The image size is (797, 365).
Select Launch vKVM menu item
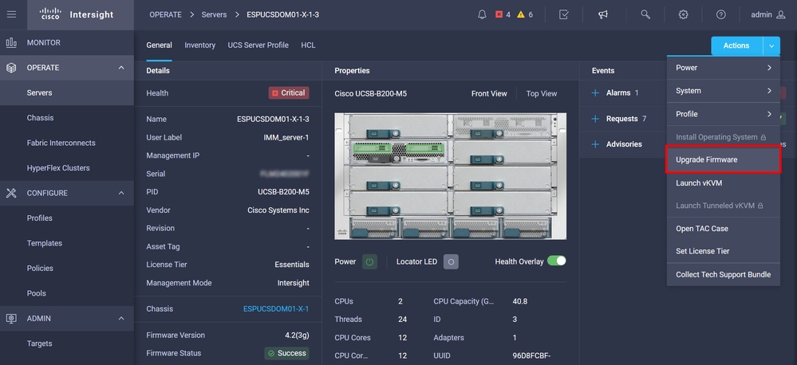pos(724,182)
